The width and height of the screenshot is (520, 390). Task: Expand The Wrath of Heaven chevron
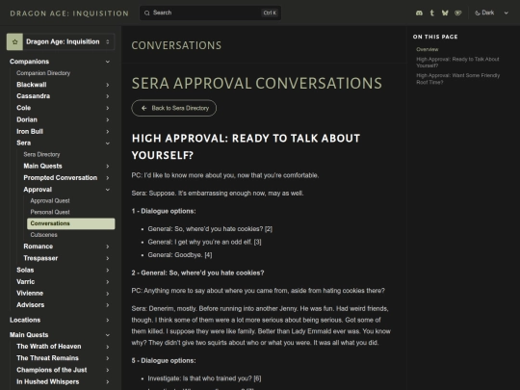(108, 347)
